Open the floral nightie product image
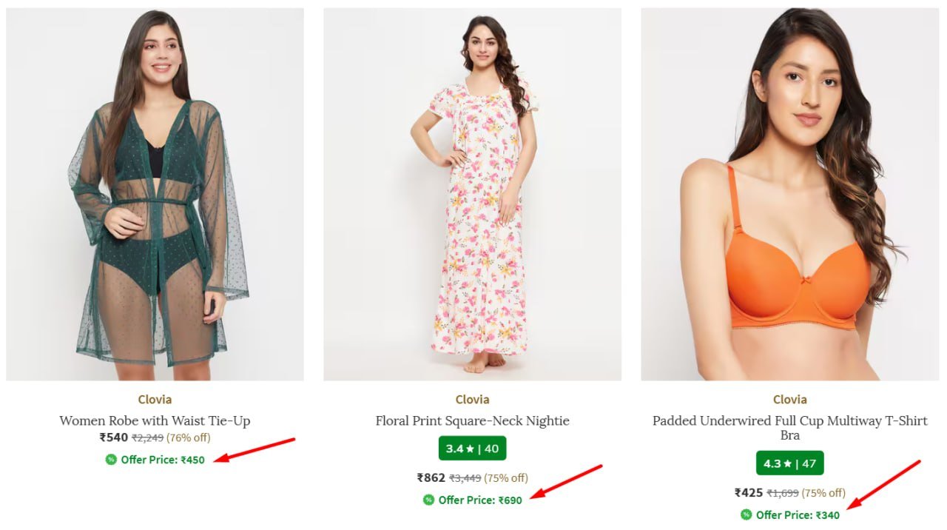This screenshot has width=947, height=530. click(x=472, y=194)
